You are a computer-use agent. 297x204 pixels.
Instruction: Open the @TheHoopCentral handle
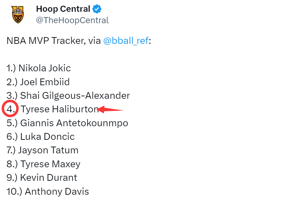pos(72,20)
